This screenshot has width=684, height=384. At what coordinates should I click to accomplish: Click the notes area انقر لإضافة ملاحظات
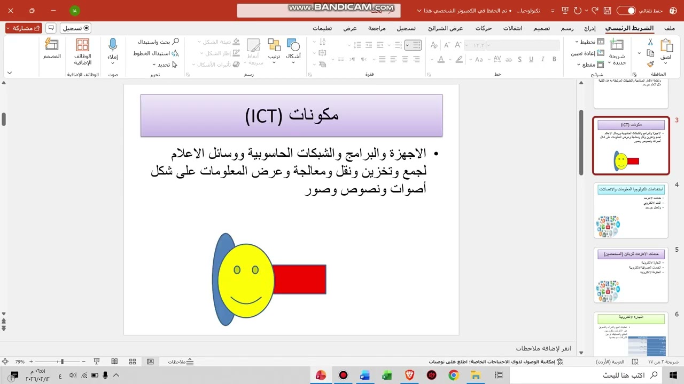pyautogui.click(x=543, y=348)
